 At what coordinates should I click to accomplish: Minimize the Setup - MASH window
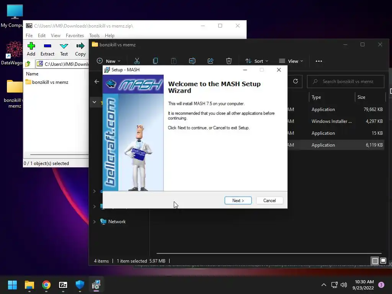245,70
